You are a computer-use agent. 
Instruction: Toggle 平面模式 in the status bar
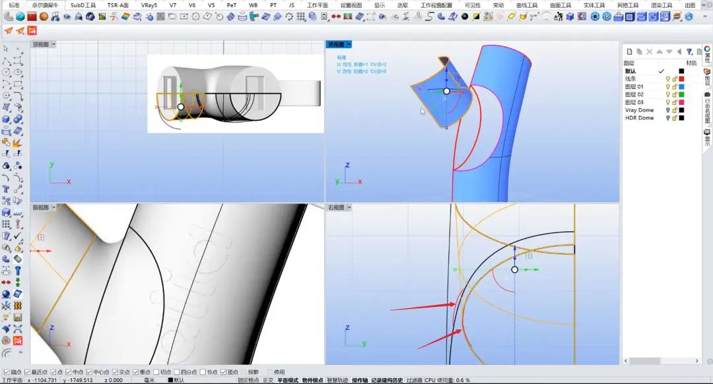point(288,380)
